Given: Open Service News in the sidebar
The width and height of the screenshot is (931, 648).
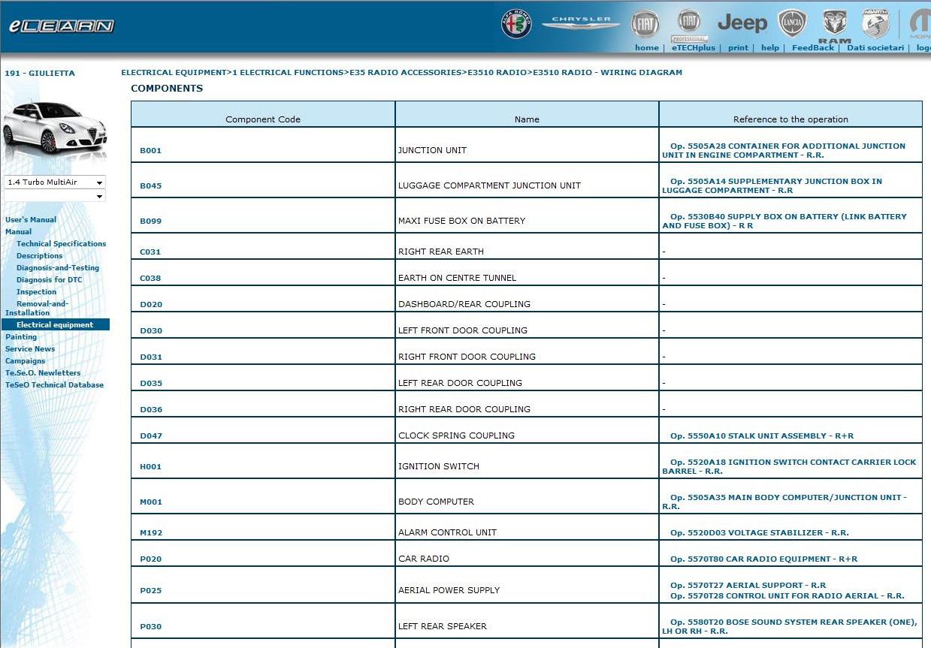Looking at the screenshot, I should click(30, 349).
